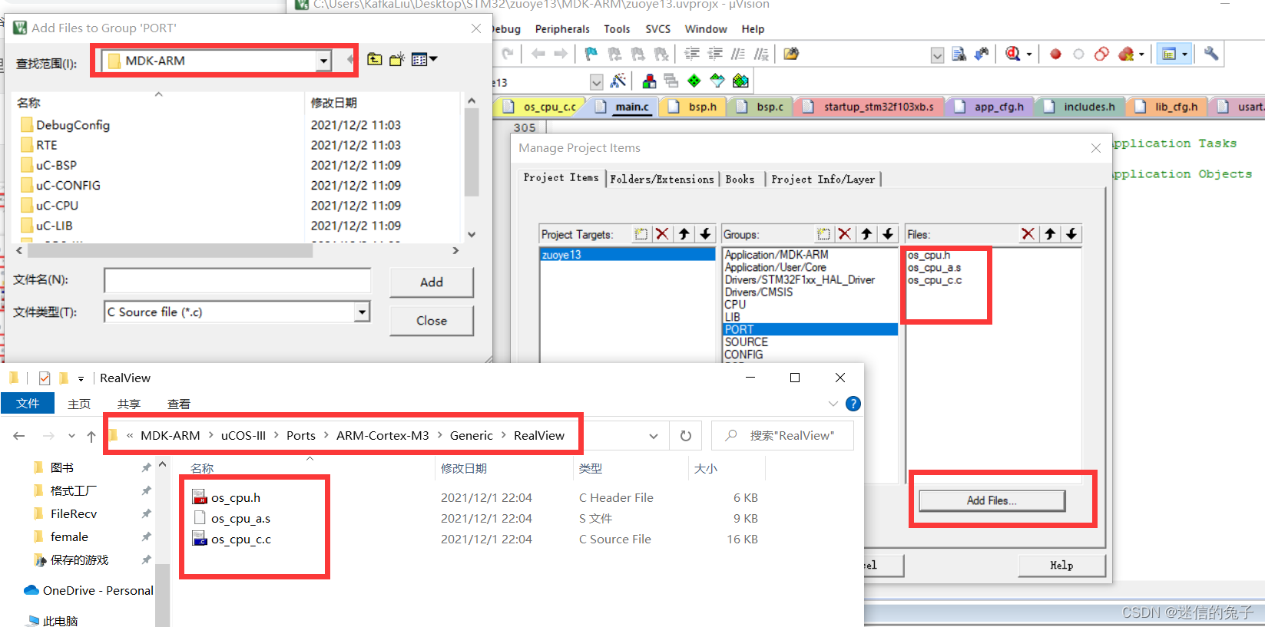Click the green diamond Manage Run-Time Environment icon
The height and width of the screenshot is (627, 1265).
click(694, 81)
